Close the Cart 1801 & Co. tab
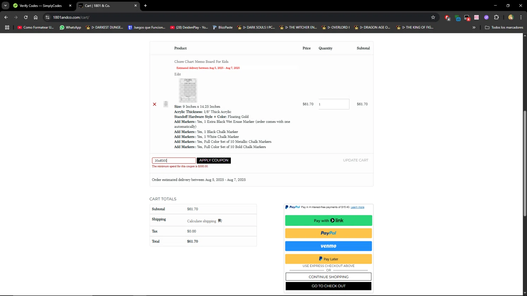This screenshot has height=296, width=527. [136, 6]
